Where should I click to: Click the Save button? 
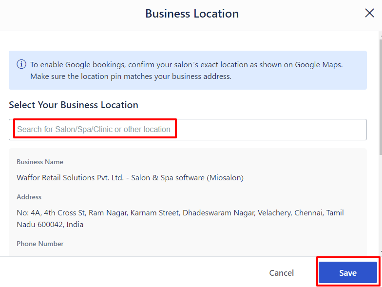point(348,273)
